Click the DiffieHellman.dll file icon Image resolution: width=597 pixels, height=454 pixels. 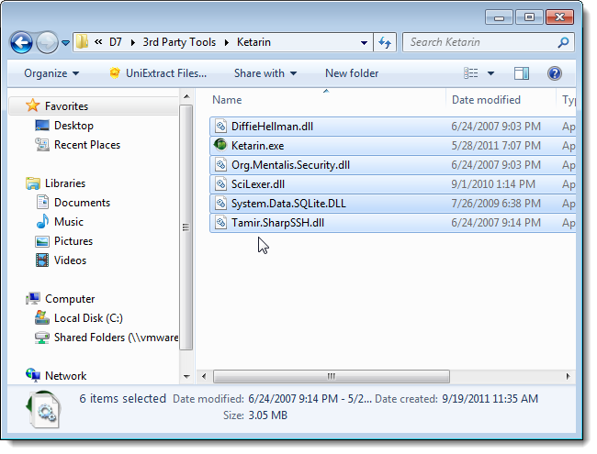click(220, 127)
